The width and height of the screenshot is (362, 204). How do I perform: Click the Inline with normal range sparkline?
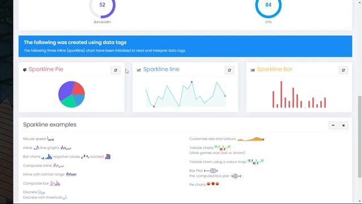pyautogui.click(x=71, y=174)
